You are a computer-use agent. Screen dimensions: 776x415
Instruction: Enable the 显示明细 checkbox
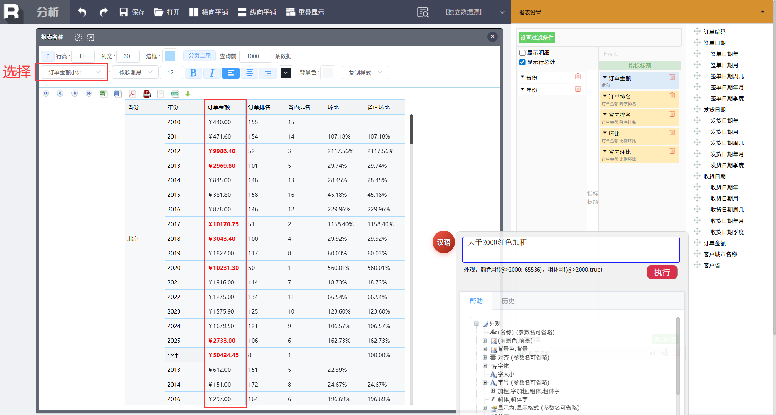pos(522,53)
